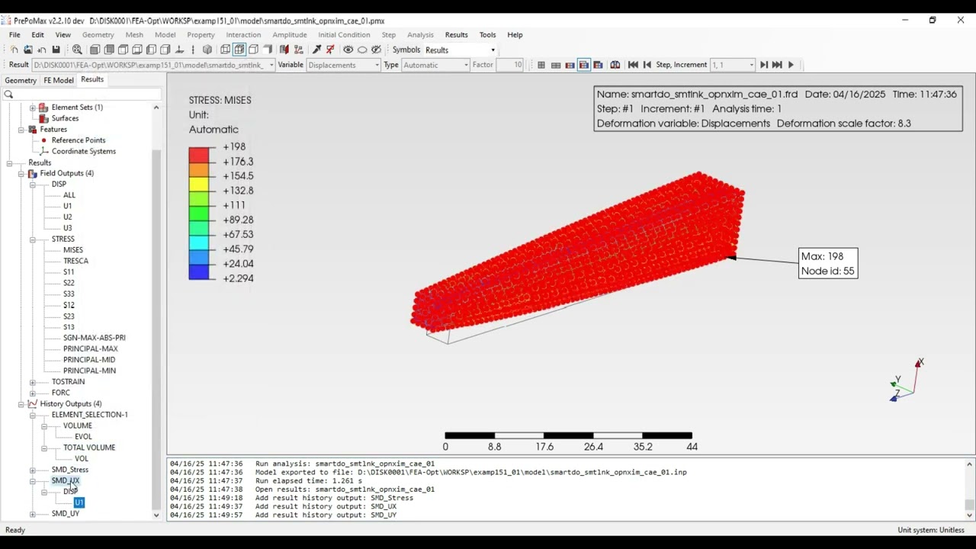Expand the SMD_UY history node
The image size is (976, 549).
[x=33, y=514]
